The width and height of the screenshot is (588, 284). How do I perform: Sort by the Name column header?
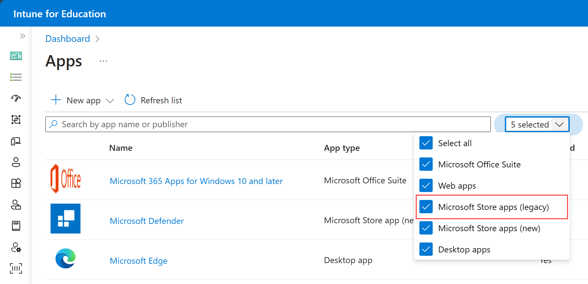coord(121,148)
